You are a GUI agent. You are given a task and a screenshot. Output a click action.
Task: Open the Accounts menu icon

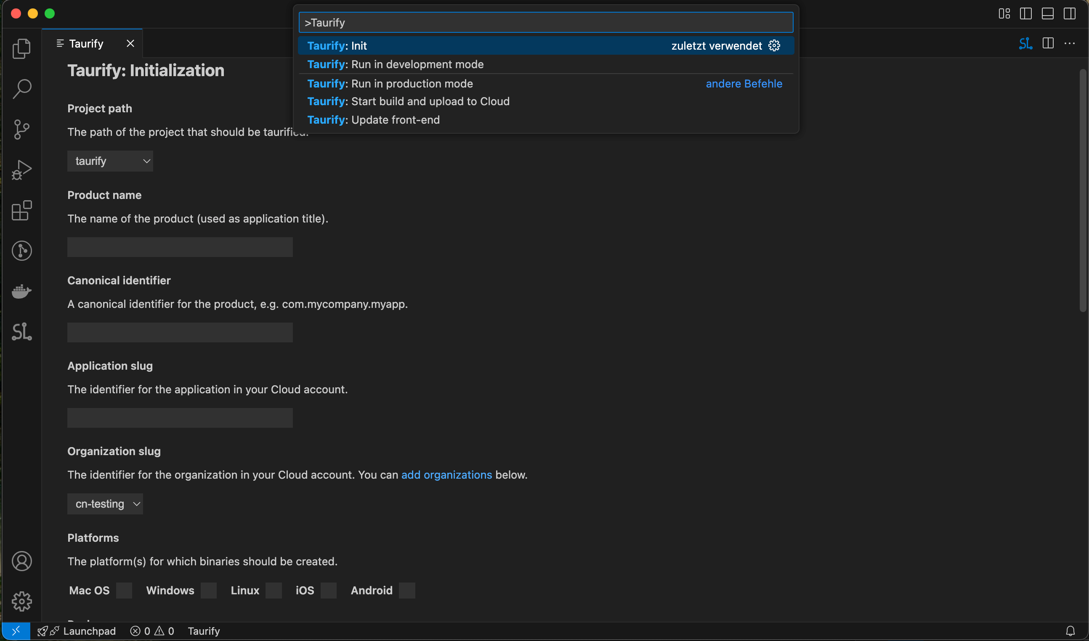pos(21,561)
